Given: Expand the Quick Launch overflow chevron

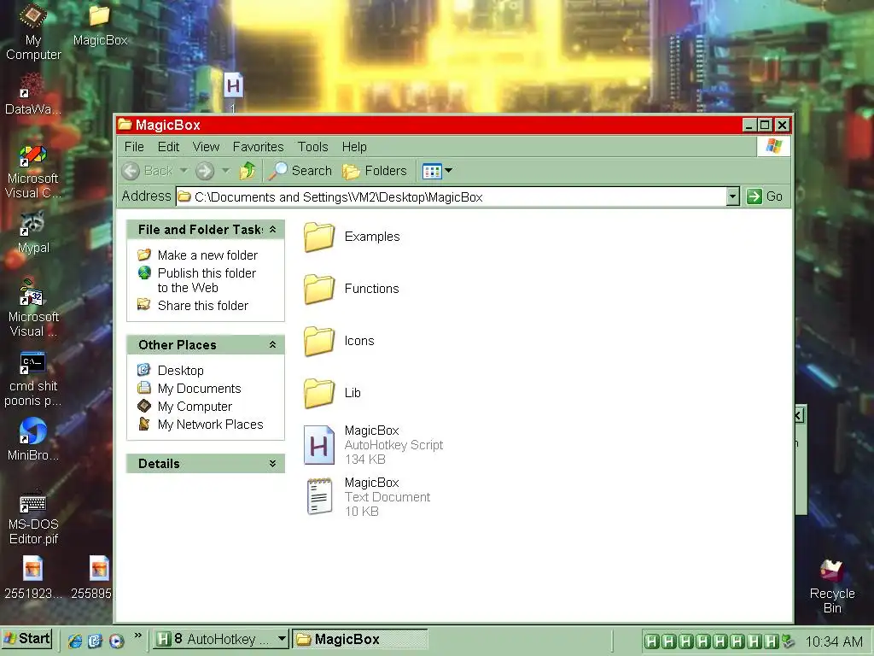Looking at the screenshot, I should pos(137,635).
